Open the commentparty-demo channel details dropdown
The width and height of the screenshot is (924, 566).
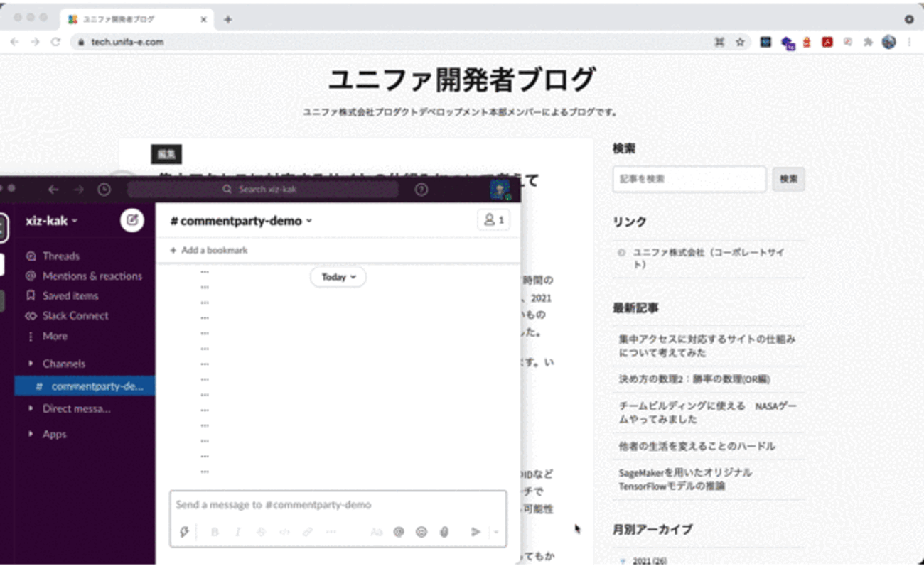click(x=241, y=221)
